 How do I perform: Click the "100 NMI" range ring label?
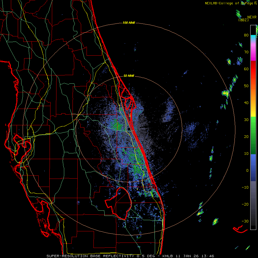pyautogui.click(x=129, y=23)
